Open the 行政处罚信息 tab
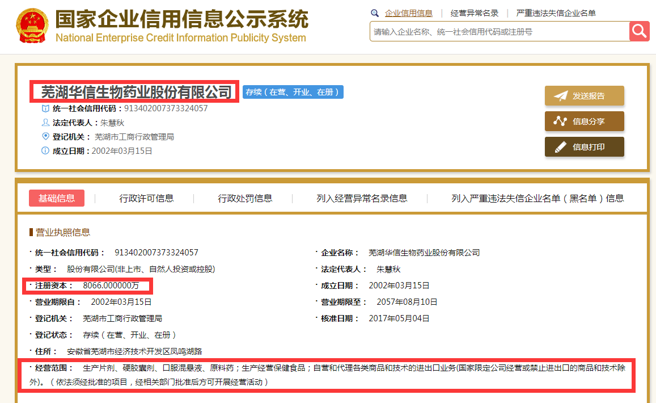Viewport: 656px width, 403px height. 245,198
